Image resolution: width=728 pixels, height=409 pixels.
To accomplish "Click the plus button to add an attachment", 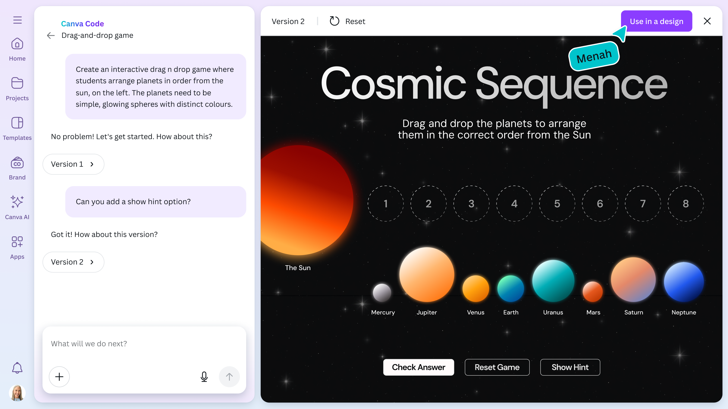I will pos(59,377).
